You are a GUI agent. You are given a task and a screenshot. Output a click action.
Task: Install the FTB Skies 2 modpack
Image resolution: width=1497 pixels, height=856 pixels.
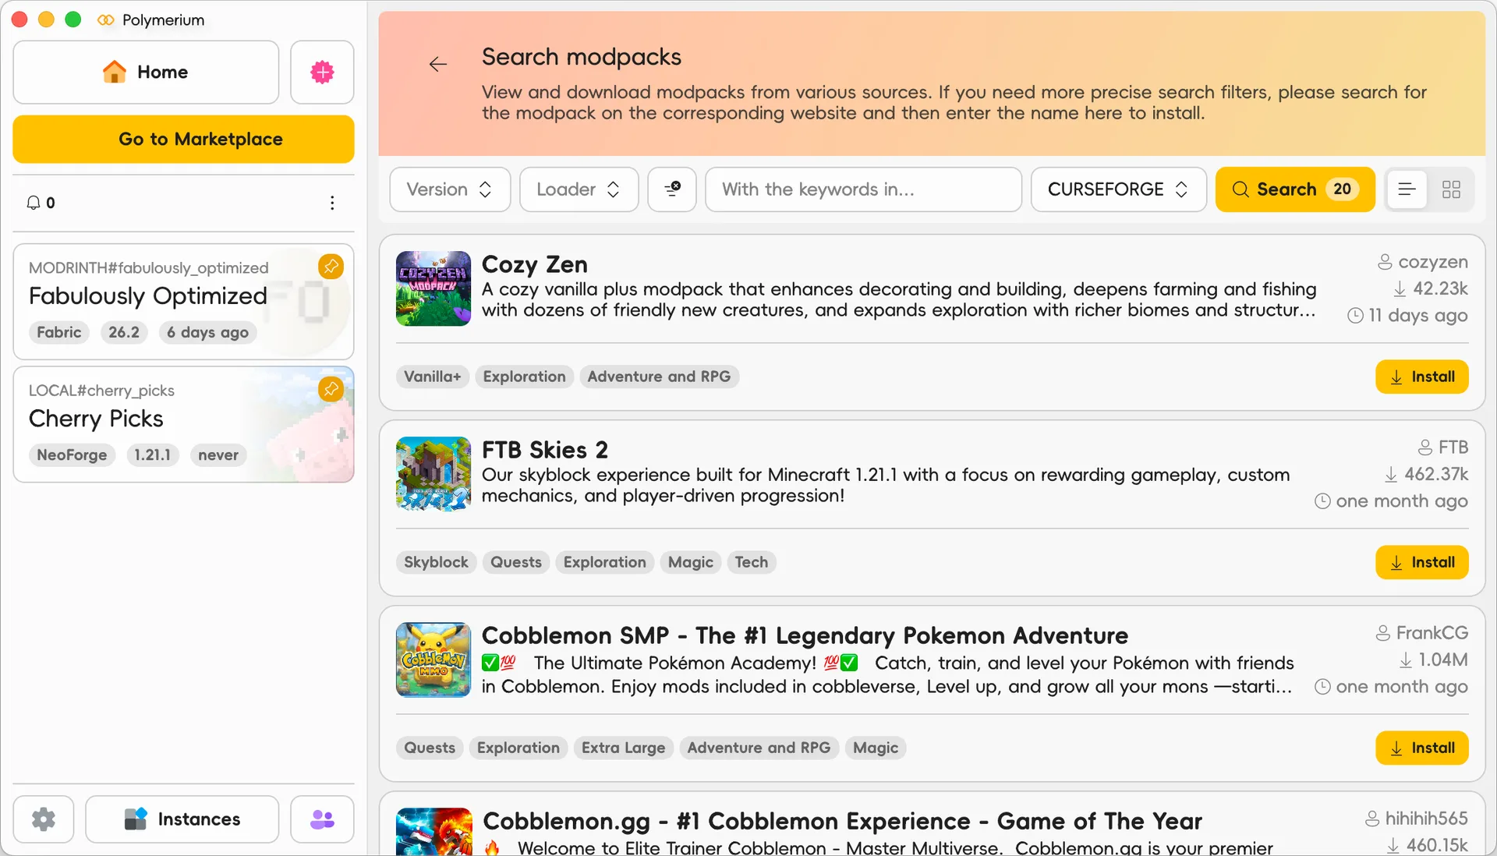click(1421, 562)
